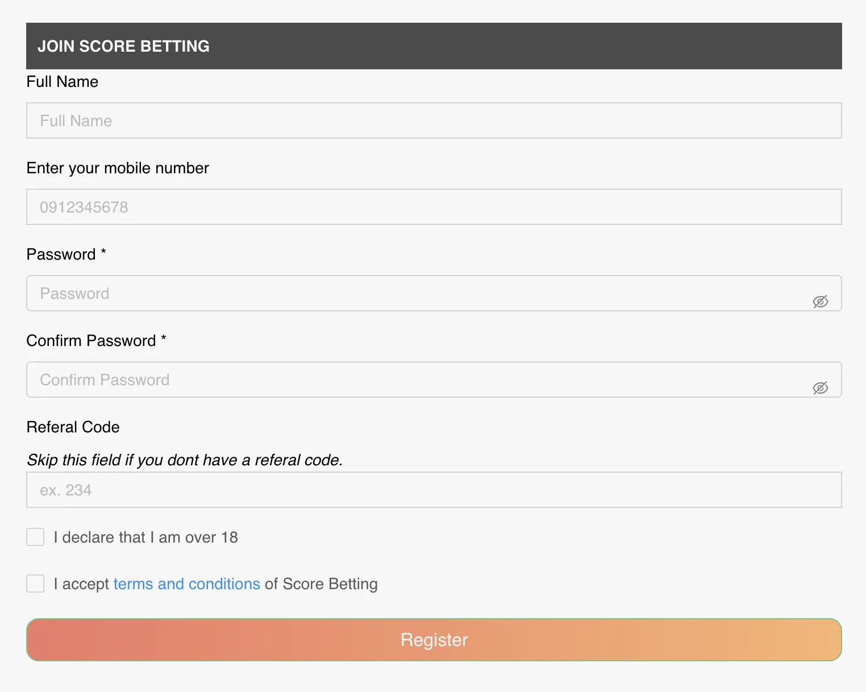866x692 pixels.
Task: Click the italic skip this field hint text
Action: click(185, 460)
